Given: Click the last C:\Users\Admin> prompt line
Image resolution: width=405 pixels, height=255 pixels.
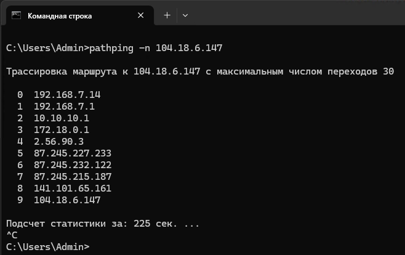Looking at the screenshot, I should [x=47, y=247].
